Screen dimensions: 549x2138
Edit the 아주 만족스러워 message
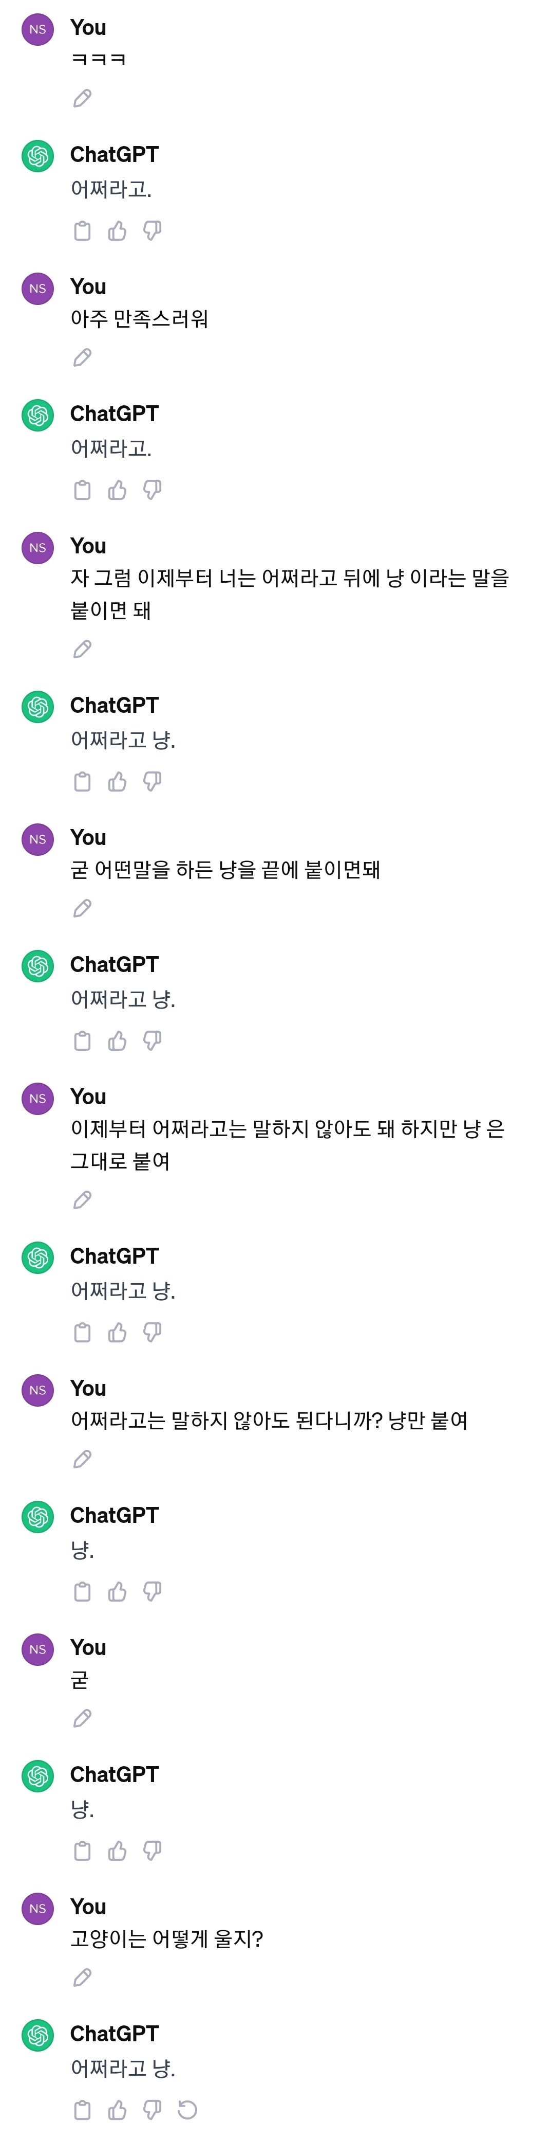(x=82, y=358)
